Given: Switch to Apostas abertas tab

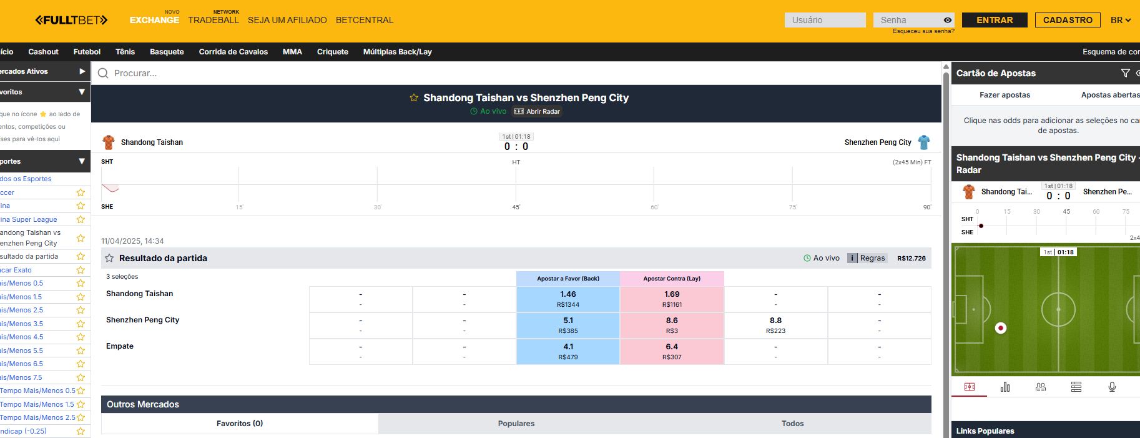Looking at the screenshot, I should tap(1110, 95).
